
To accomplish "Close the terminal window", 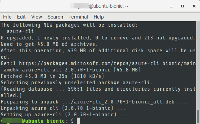I will point(194,6).
